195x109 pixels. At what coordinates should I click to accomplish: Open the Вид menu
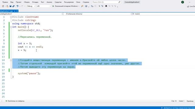tap(12, 2)
